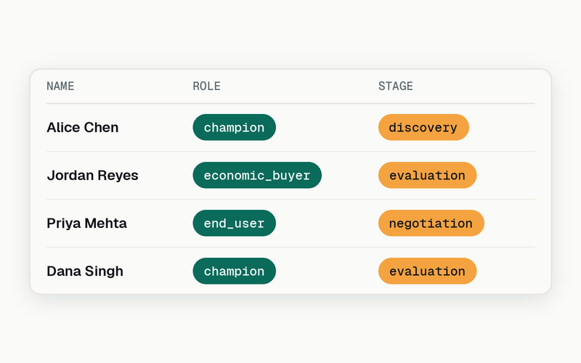
Task: Click the STAGE column header
Action: (x=395, y=86)
